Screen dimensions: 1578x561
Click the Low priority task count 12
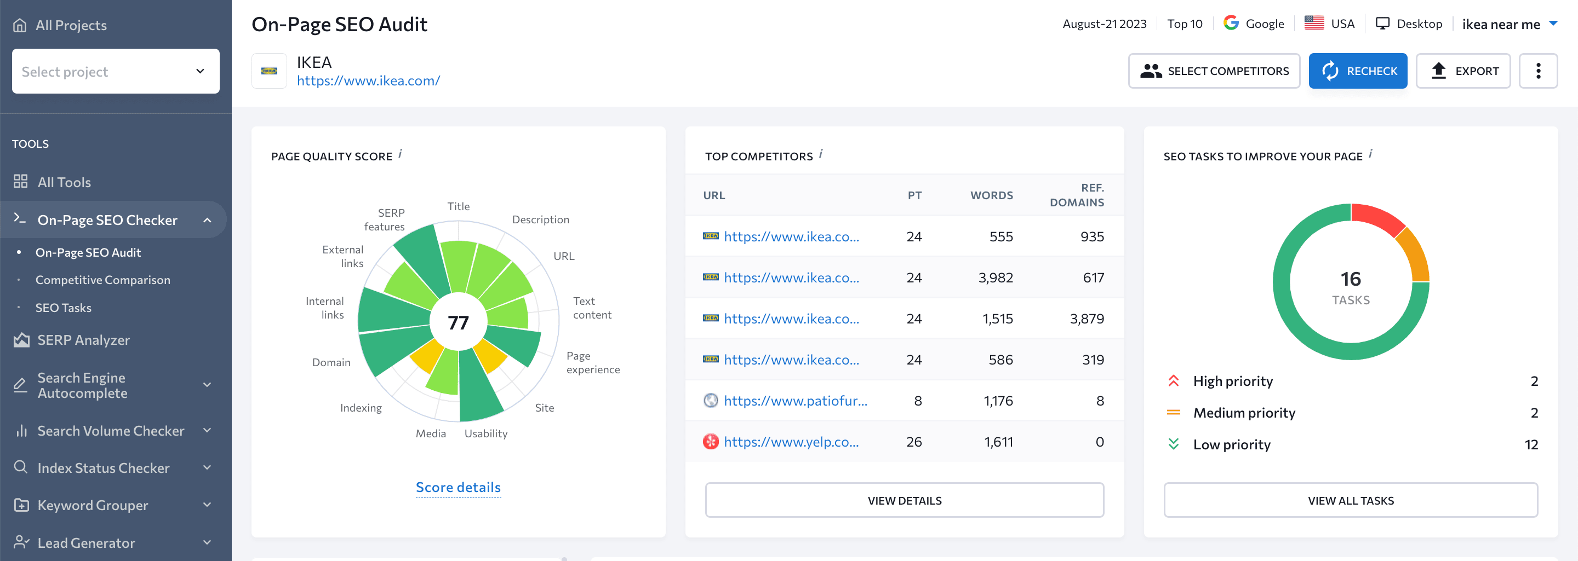1531,445
